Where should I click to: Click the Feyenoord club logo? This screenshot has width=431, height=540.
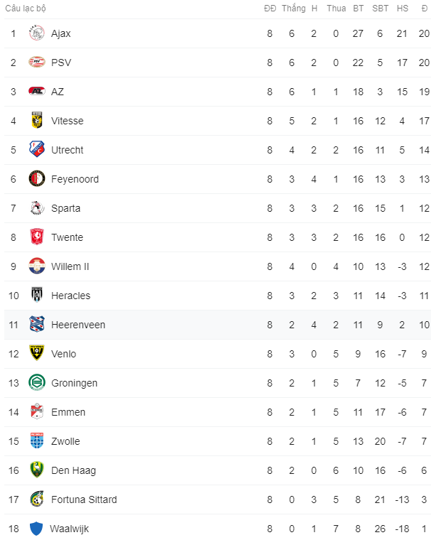36,179
